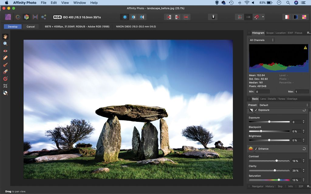Click the Cancel button

[30, 26]
